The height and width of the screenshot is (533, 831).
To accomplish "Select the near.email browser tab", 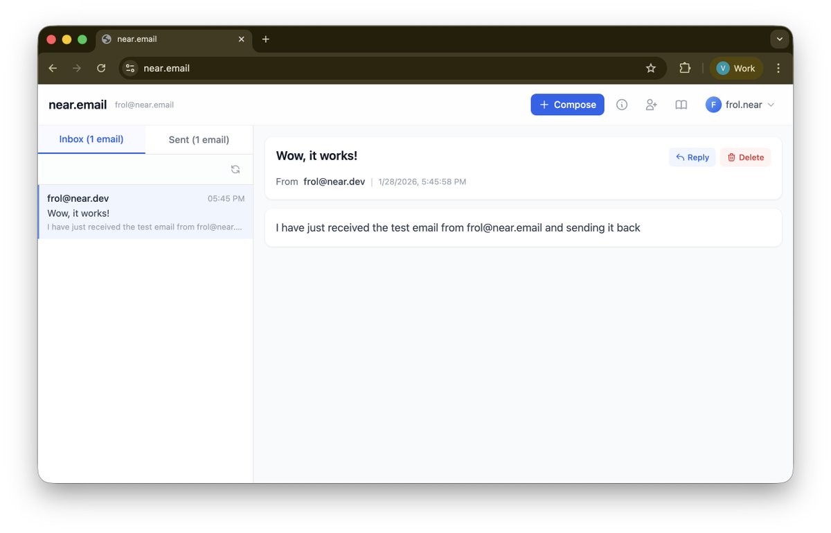I will pyautogui.click(x=174, y=40).
